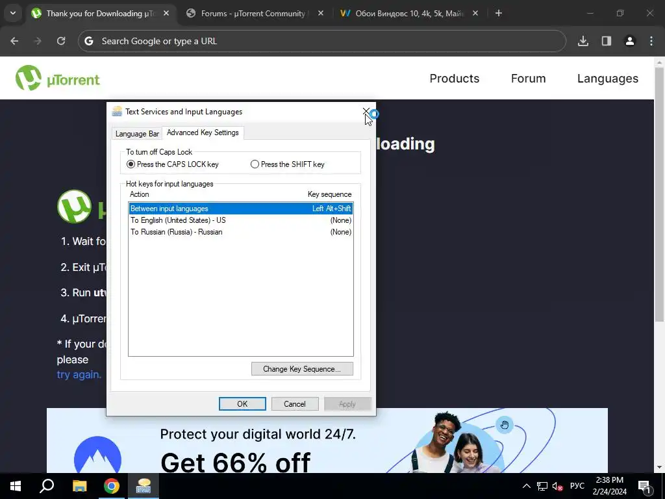Viewport: 665px width, 499px height.
Task: Click the try again link
Action: pos(79,375)
